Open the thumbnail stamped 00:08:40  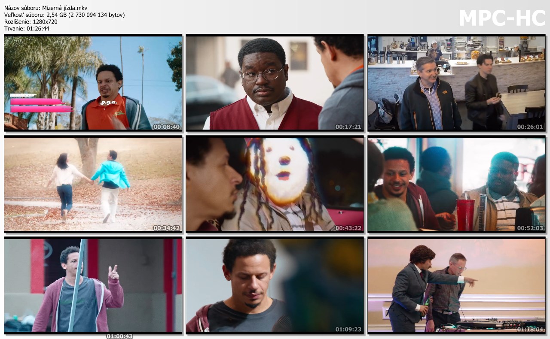pyautogui.click(x=93, y=83)
